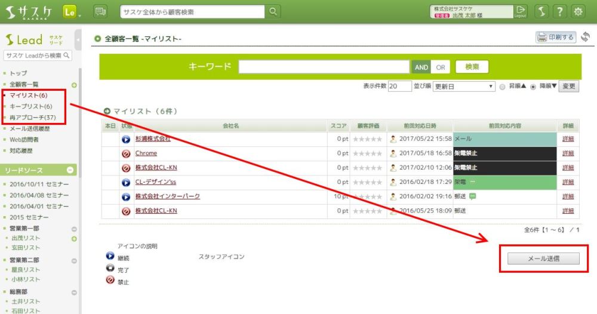Click the Logout icon
Image resolution: width=597 pixels, height=314 pixels.
pyautogui.click(x=520, y=11)
